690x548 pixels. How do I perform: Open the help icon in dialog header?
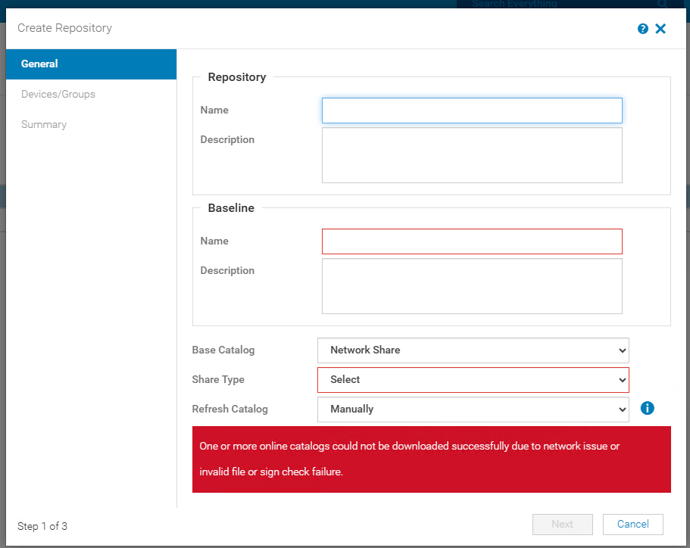643,29
